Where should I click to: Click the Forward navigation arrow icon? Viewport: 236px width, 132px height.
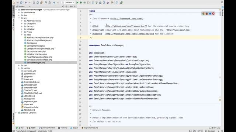(x=58, y=3)
